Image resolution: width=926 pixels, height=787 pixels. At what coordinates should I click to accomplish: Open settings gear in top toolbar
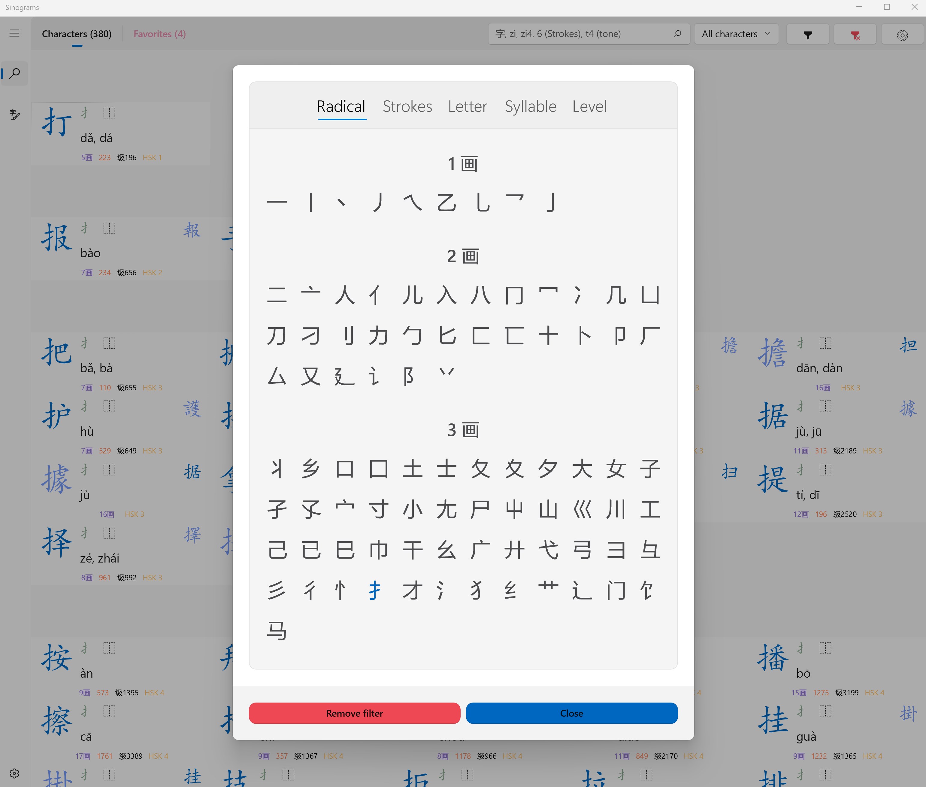pyautogui.click(x=902, y=34)
